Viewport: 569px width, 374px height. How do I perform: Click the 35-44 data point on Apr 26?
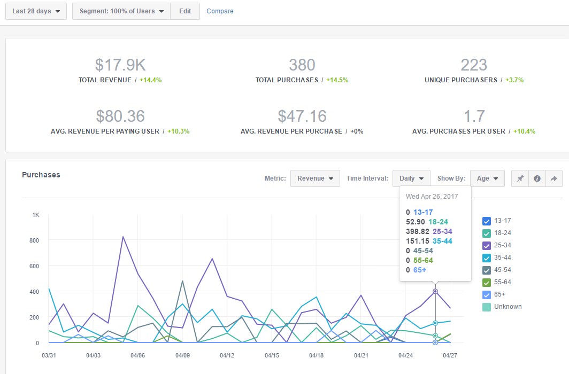tap(435, 323)
